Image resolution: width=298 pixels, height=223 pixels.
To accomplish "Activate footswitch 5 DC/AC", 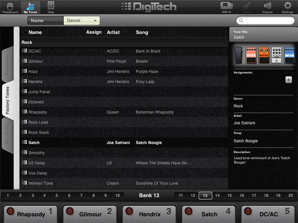I will [268, 214].
